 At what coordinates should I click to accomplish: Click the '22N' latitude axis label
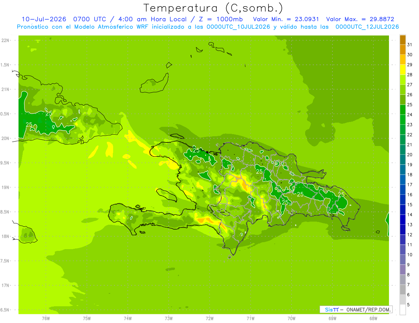6,40
